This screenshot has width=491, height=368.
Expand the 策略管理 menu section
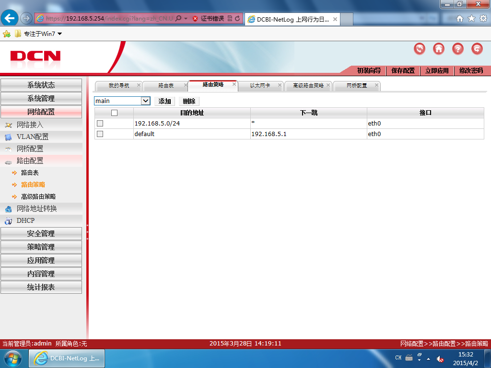(41, 247)
